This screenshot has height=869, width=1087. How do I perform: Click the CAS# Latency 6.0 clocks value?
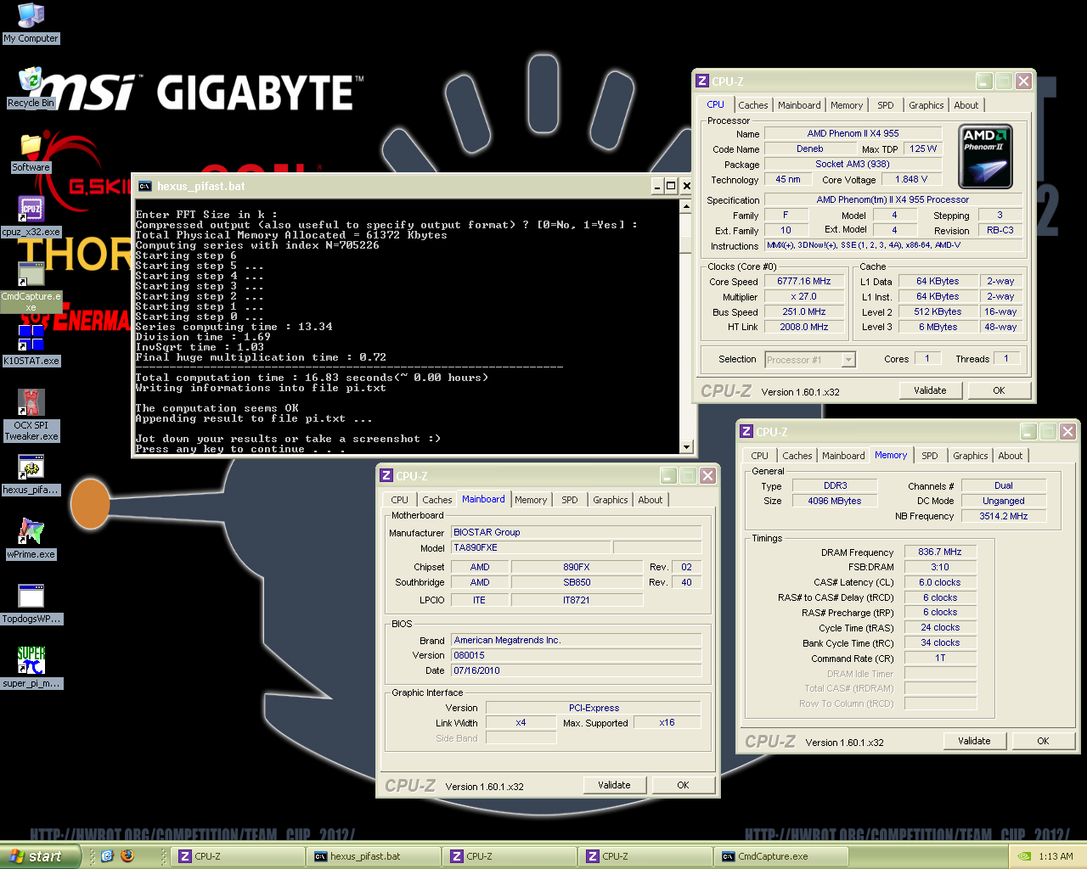click(x=939, y=582)
